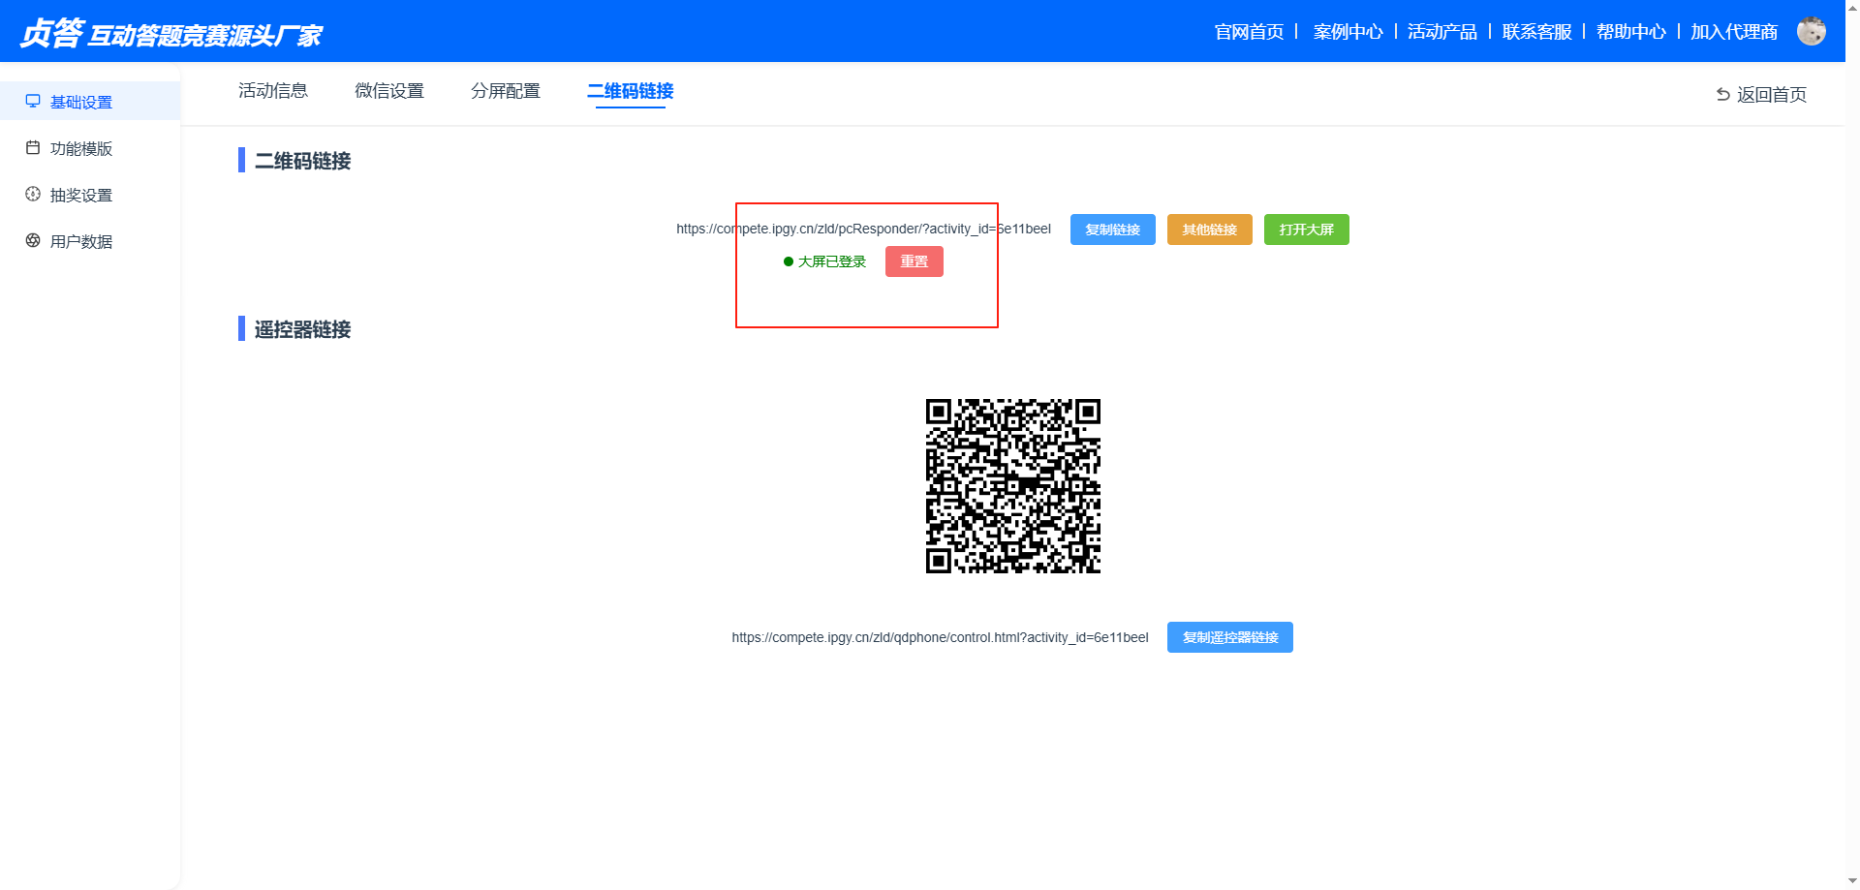1860x890 pixels.
Task: Click the 贞答 logo in the header
Action: tap(170, 34)
